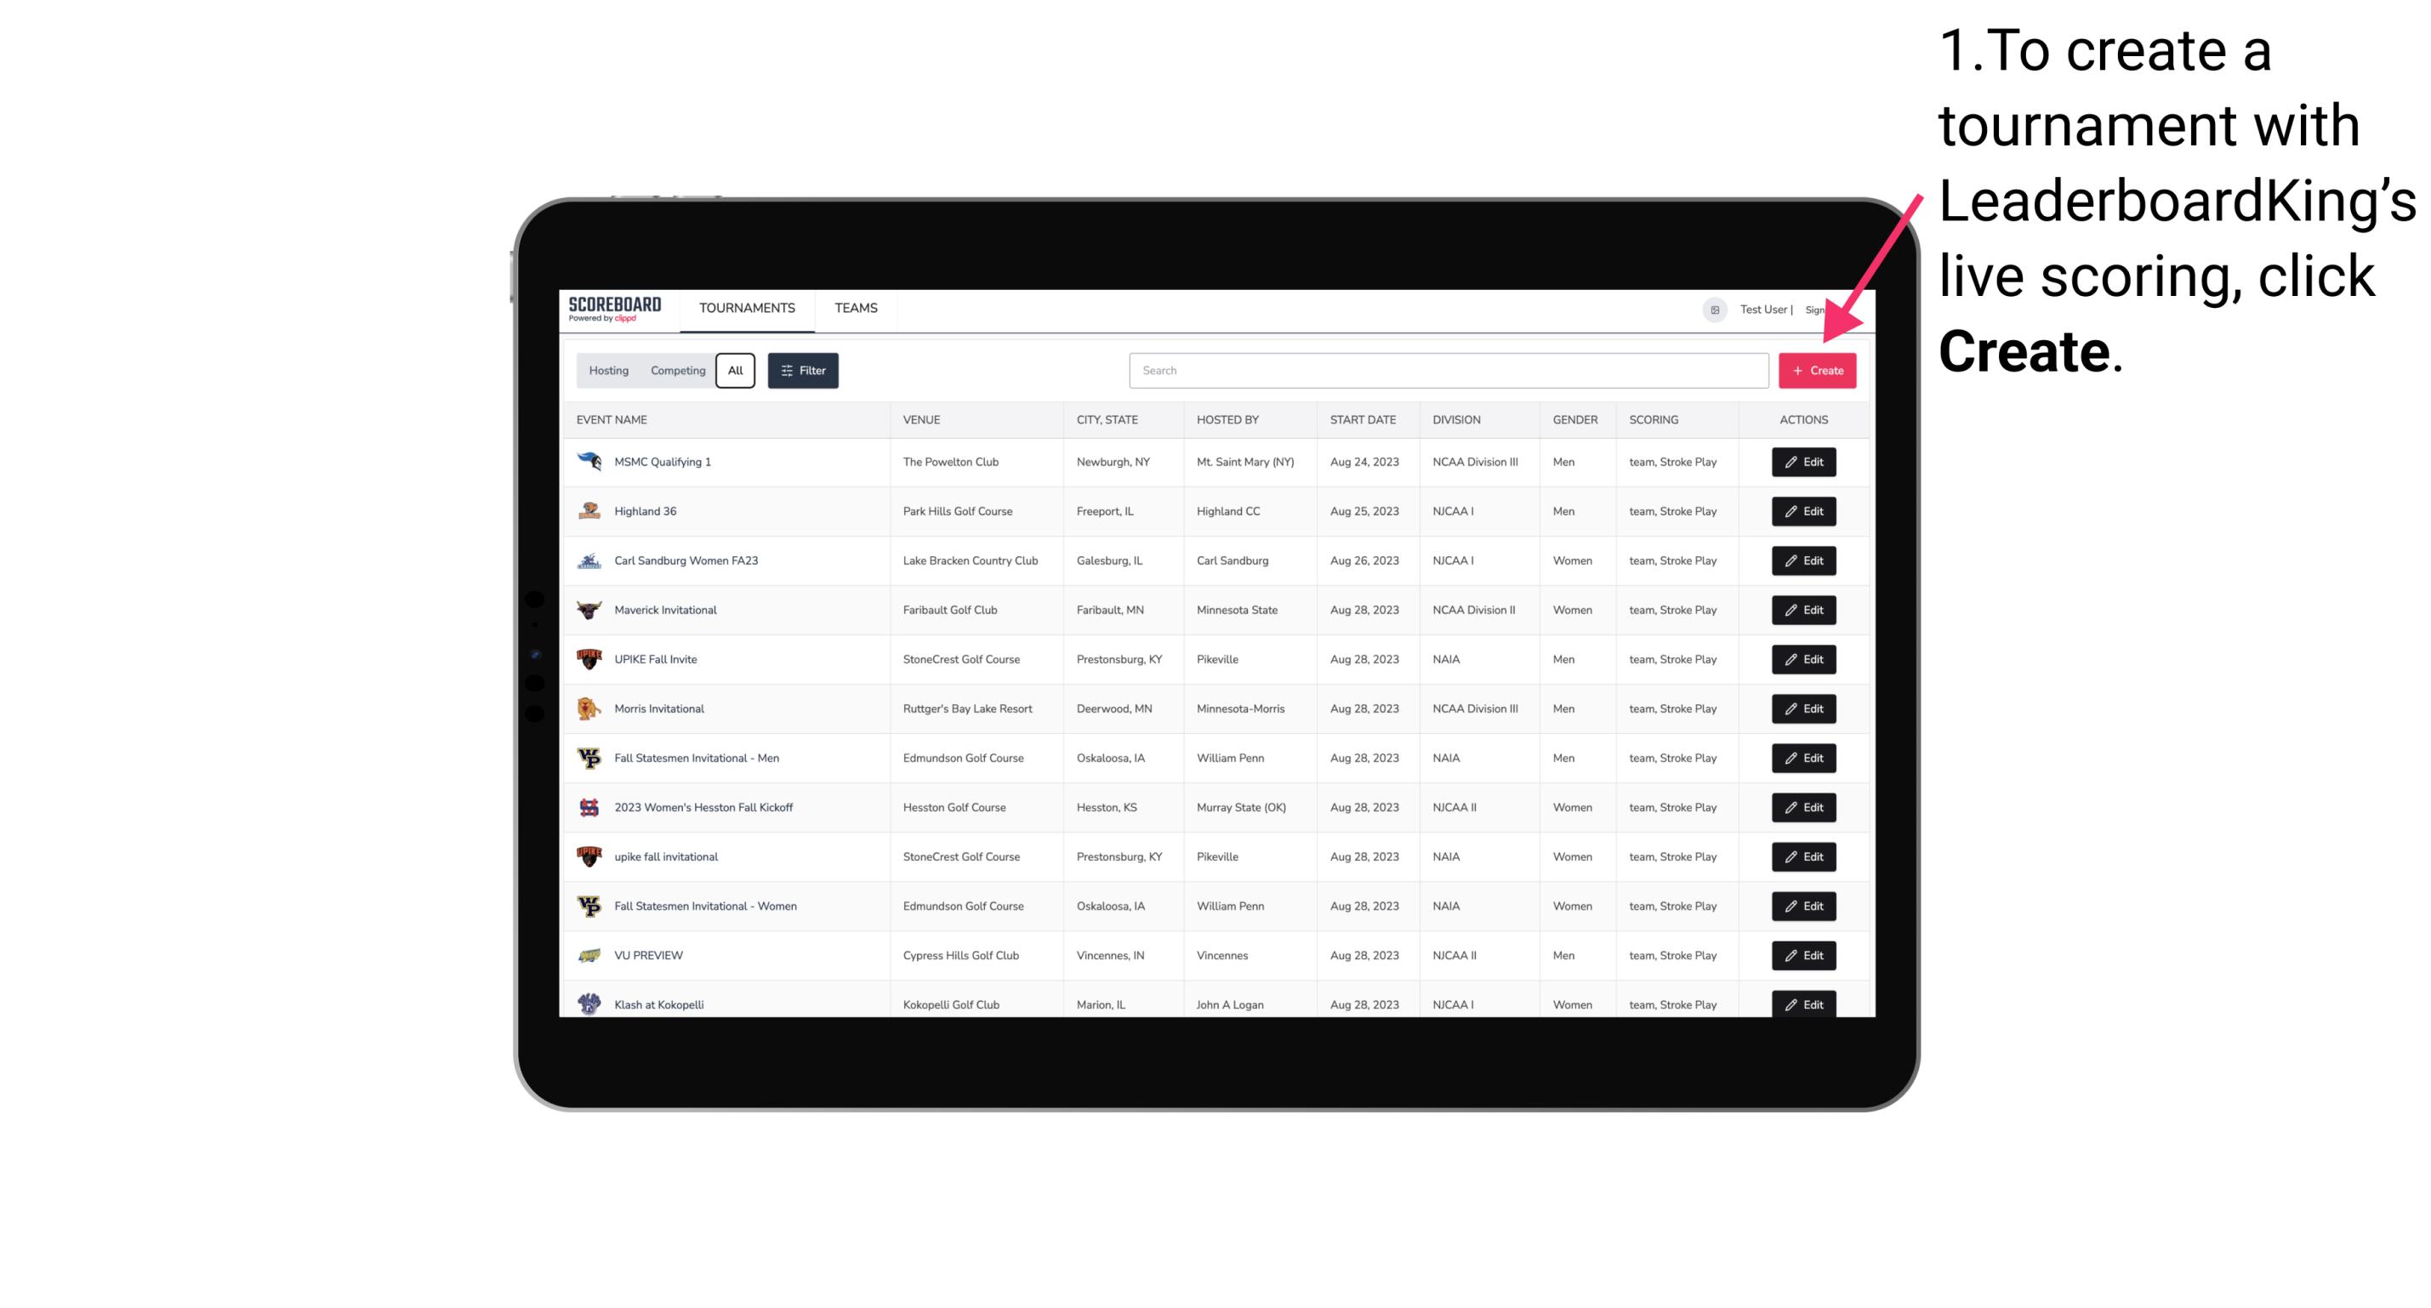Select the Hosting filter tab
The height and width of the screenshot is (1308, 2431).
[x=607, y=371]
